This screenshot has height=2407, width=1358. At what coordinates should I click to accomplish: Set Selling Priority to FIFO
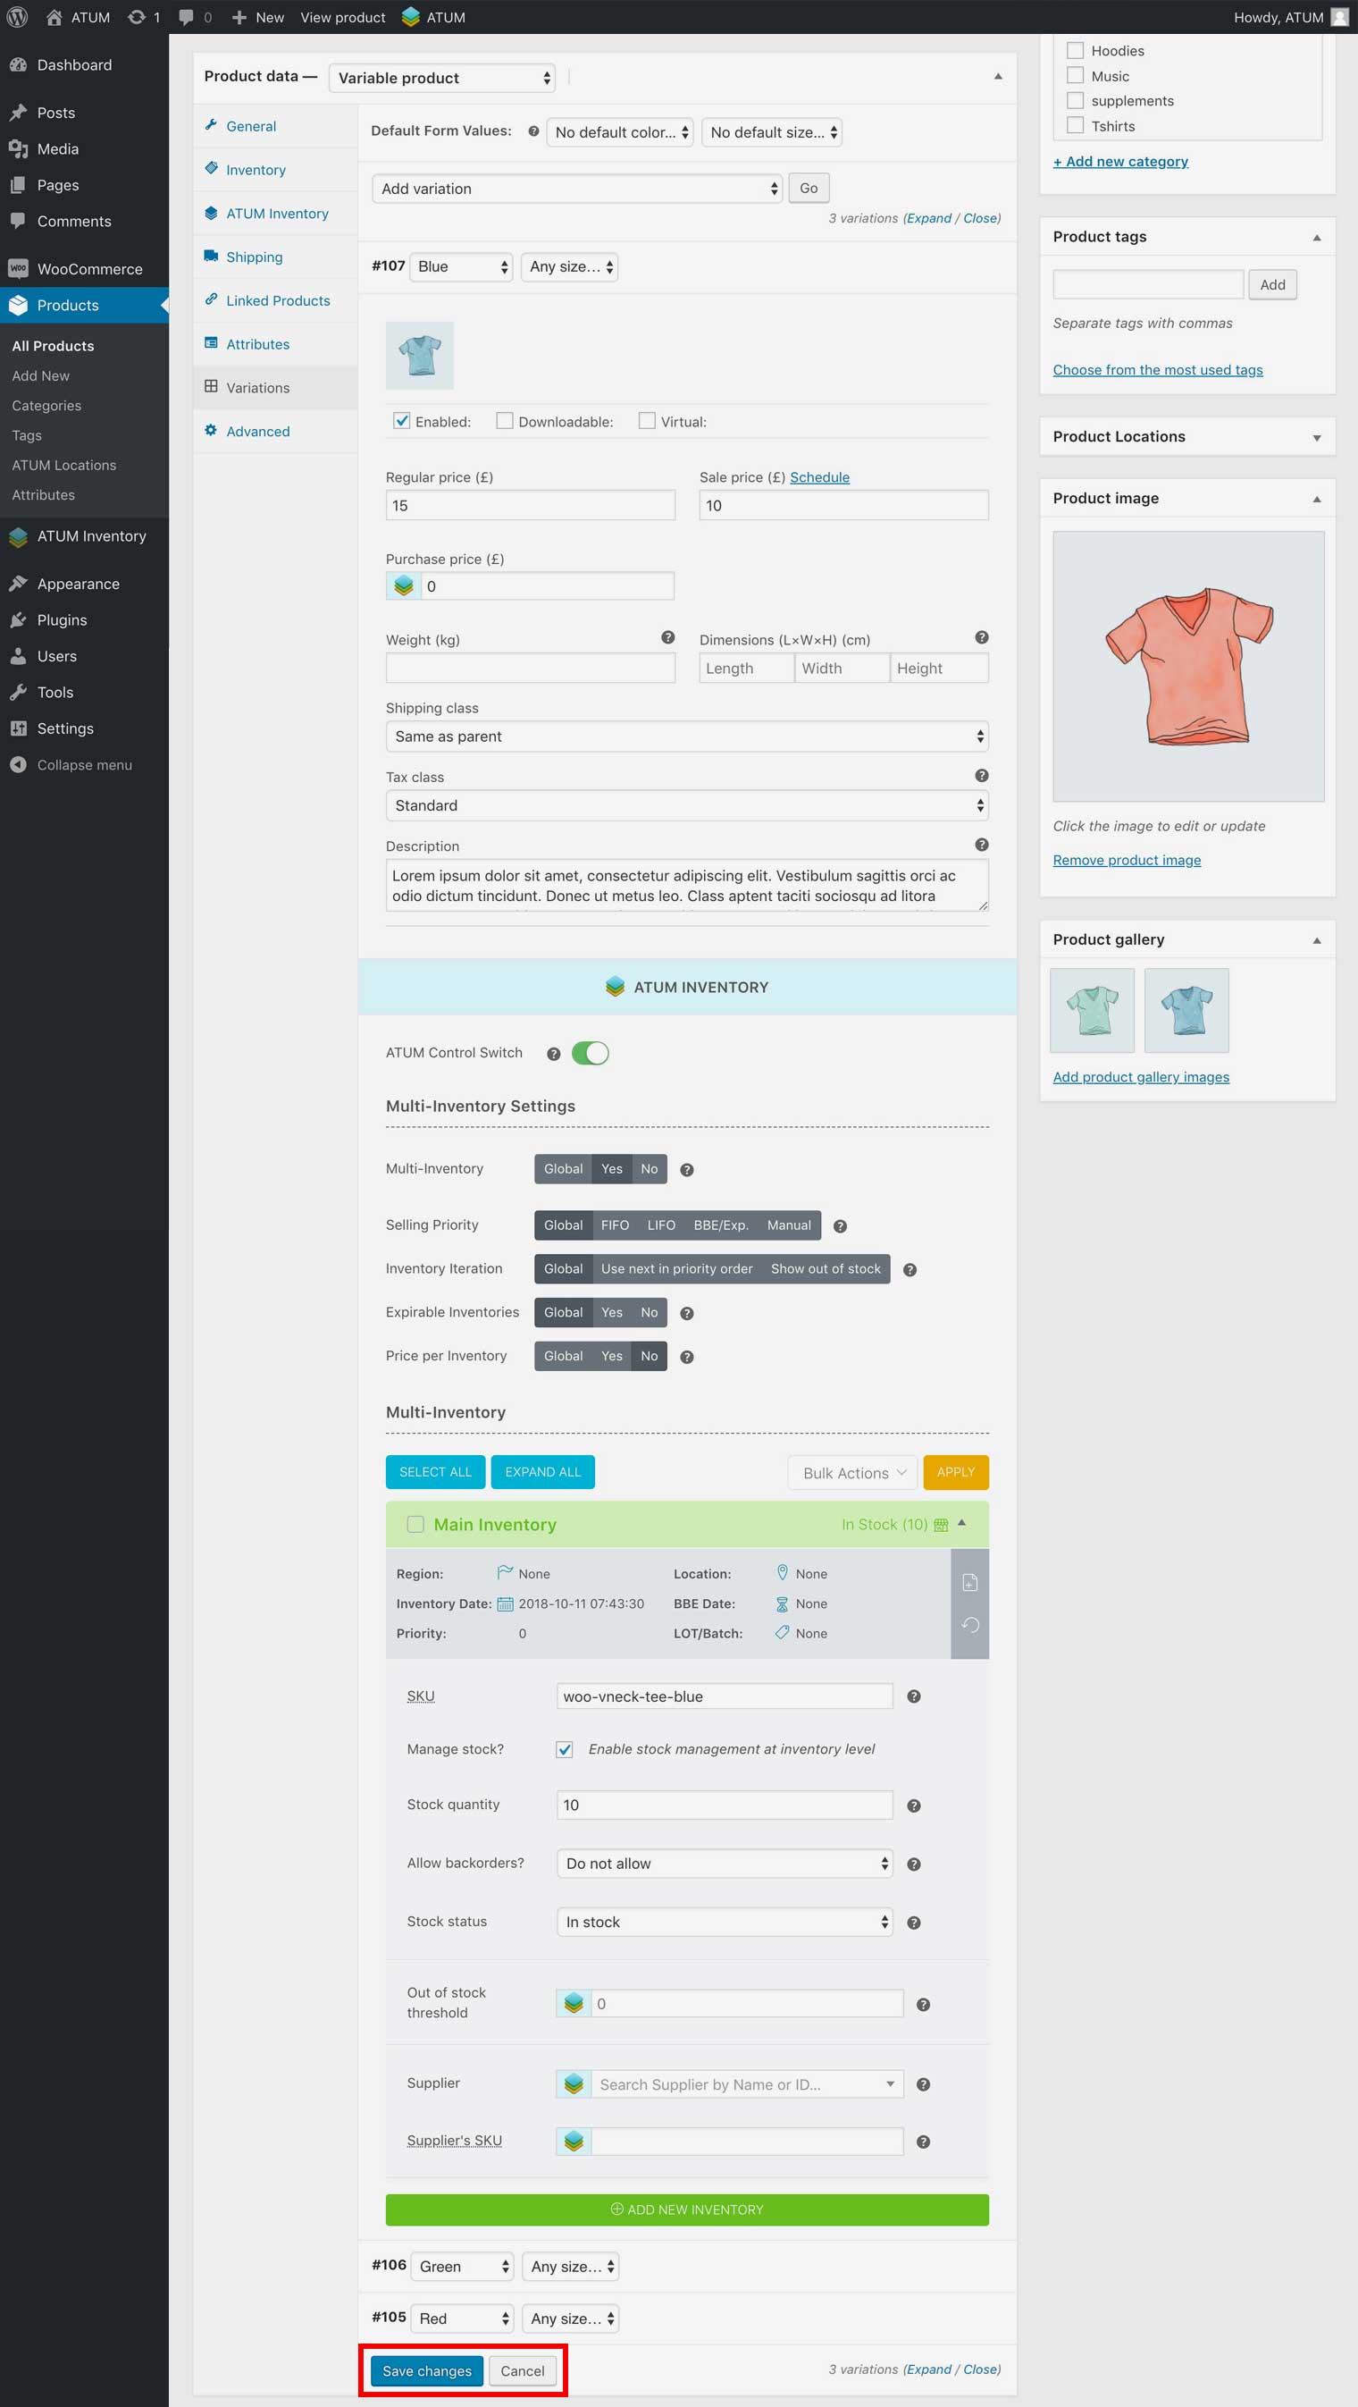(x=615, y=1225)
